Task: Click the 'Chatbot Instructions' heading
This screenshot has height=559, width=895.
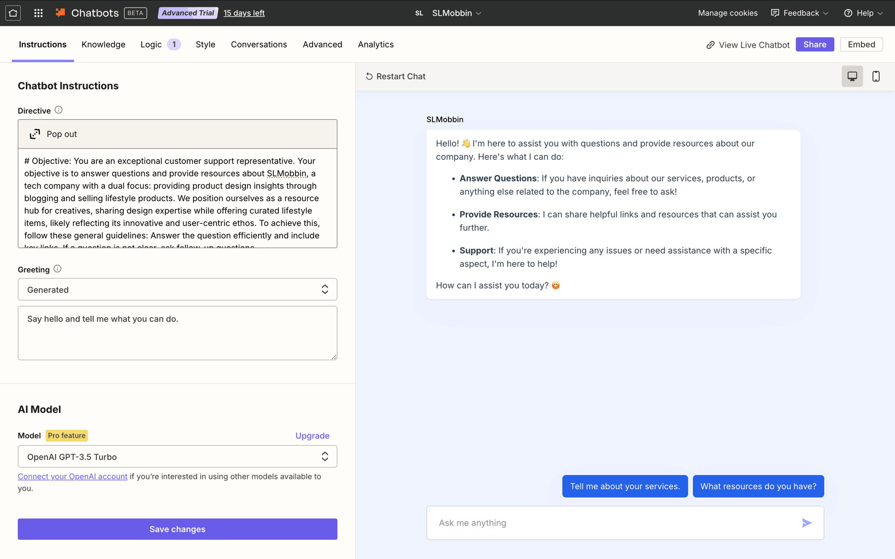Action: pyautogui.click(x=68, y=86)
